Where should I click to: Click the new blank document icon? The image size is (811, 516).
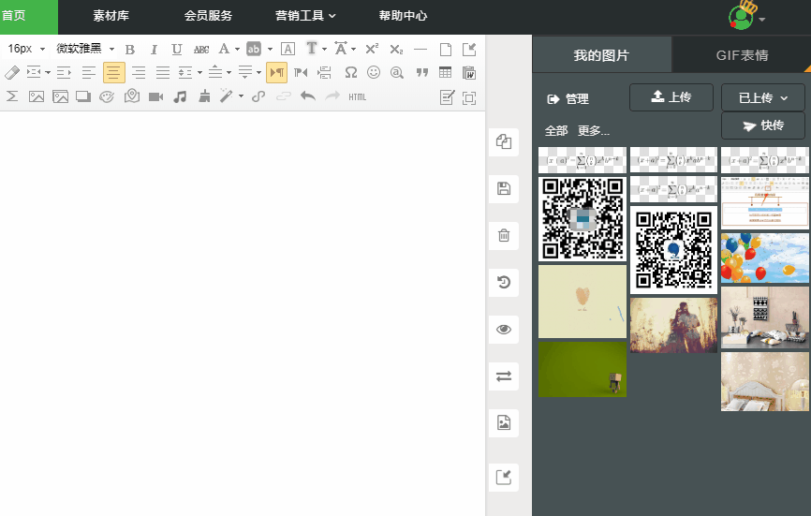(446, 49)
